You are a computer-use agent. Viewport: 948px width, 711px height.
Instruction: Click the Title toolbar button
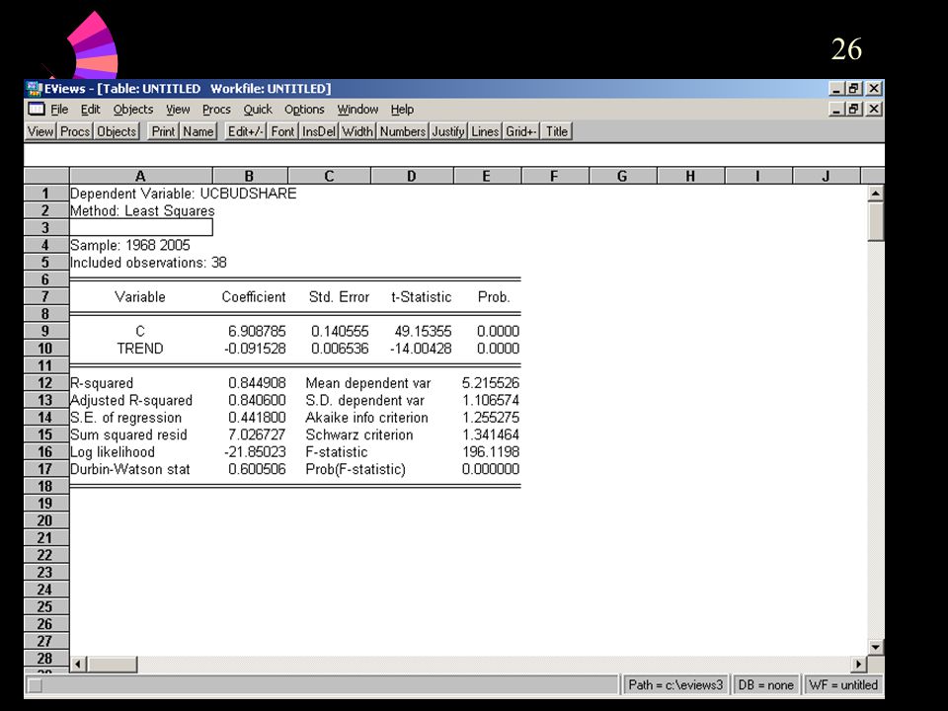click(x=557, y=131)
